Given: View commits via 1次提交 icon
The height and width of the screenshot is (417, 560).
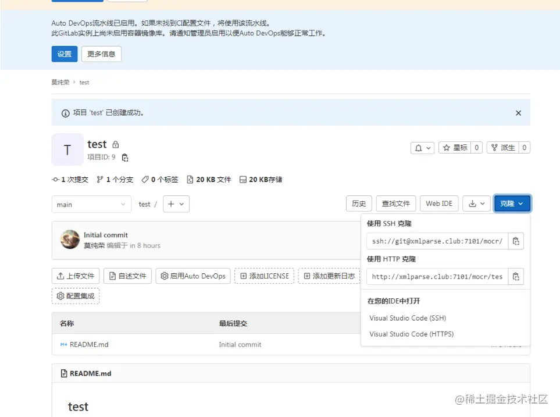Looking at the screenshot, I should pyautogui.click(x=69, y=180).
